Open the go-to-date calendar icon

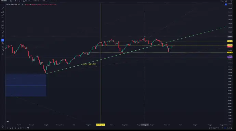[28, 128]
